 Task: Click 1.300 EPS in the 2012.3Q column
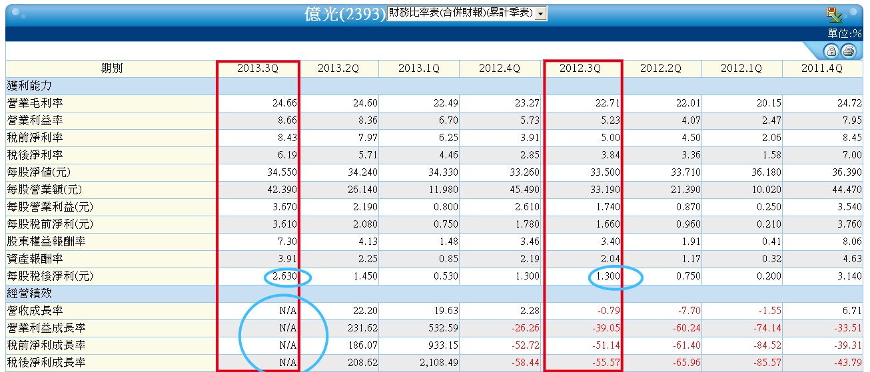[x=607, y=276]
